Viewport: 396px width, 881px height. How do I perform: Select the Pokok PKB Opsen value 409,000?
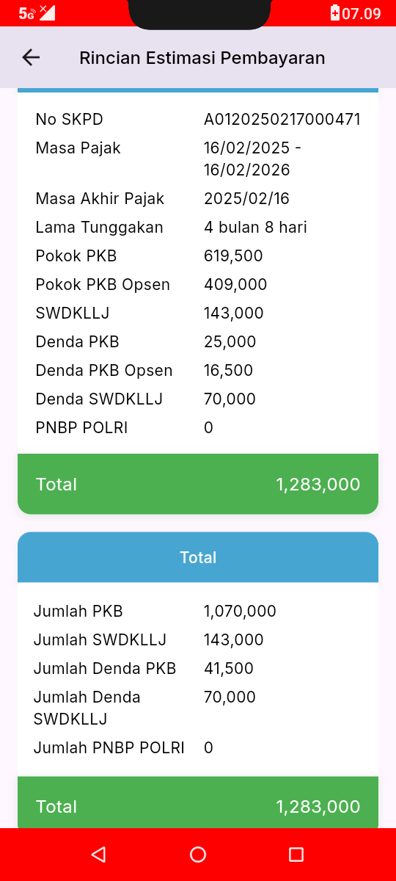tap(235, 285)
